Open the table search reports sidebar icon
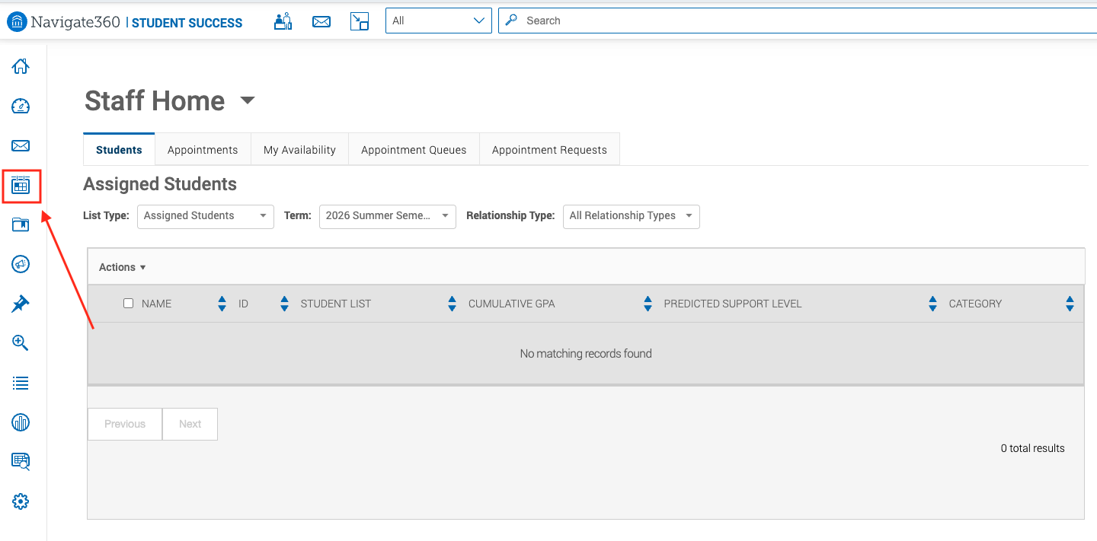 point(21,461)
